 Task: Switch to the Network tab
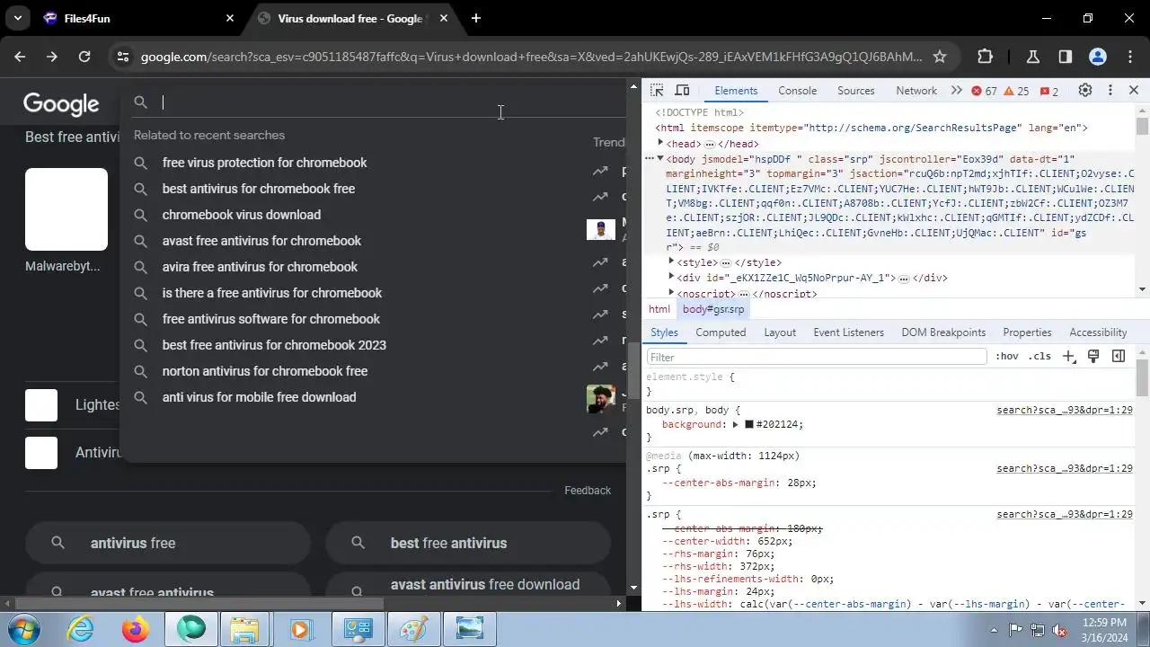[916, 91]
